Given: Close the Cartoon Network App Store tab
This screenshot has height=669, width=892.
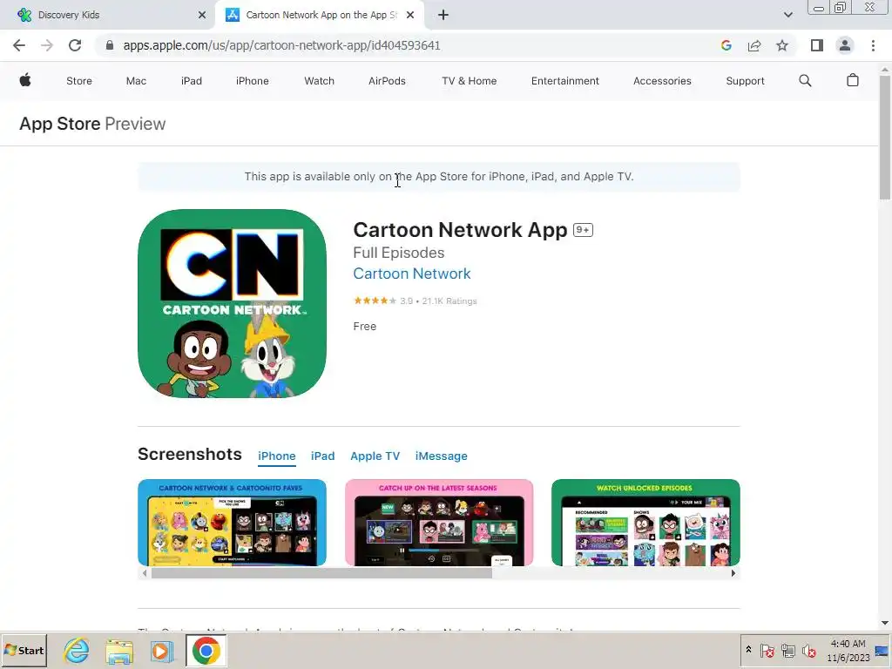Looking at the screenshot, I should [x=410, y=15].
